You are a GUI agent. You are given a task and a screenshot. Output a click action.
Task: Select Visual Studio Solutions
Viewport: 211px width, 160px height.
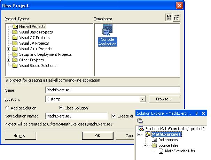(x=38, y=66)
